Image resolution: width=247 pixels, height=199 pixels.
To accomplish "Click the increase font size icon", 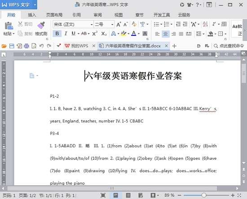I will click(x=119, y=24).
